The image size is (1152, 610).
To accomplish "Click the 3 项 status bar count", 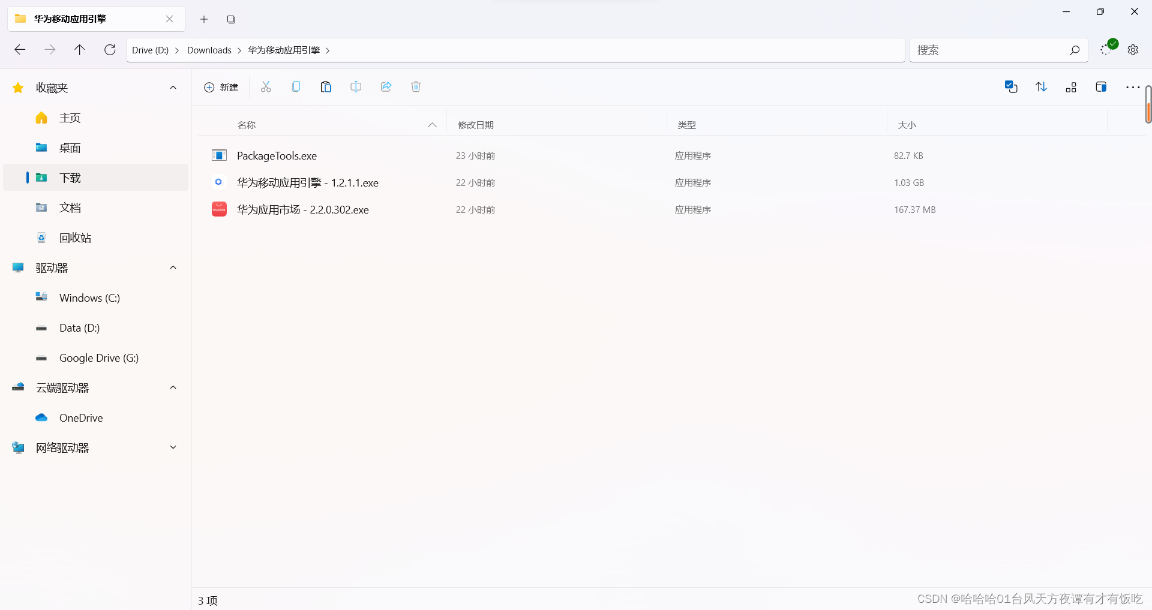I will point(208,600).
